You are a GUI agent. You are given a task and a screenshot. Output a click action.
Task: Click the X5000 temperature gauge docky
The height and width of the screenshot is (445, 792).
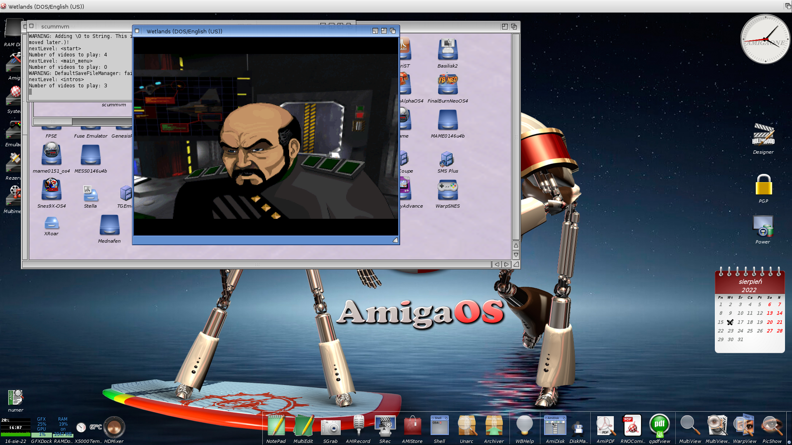coord(88,427)
